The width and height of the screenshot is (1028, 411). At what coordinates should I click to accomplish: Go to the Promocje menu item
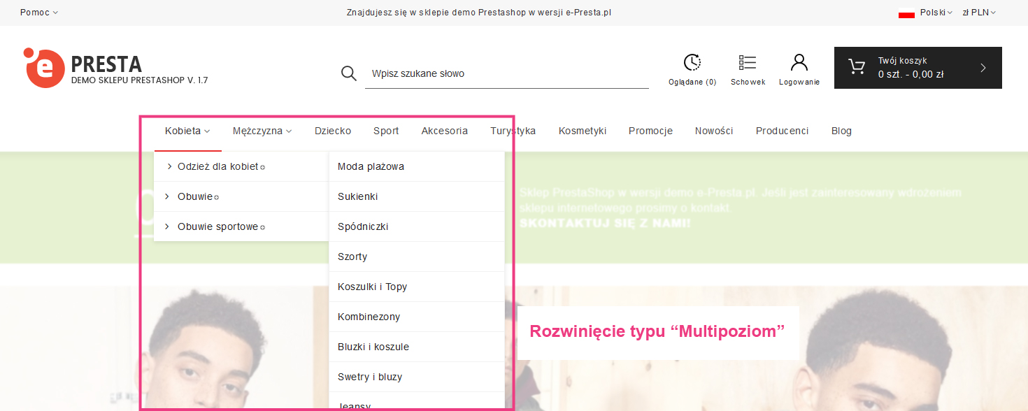[650, 131]
